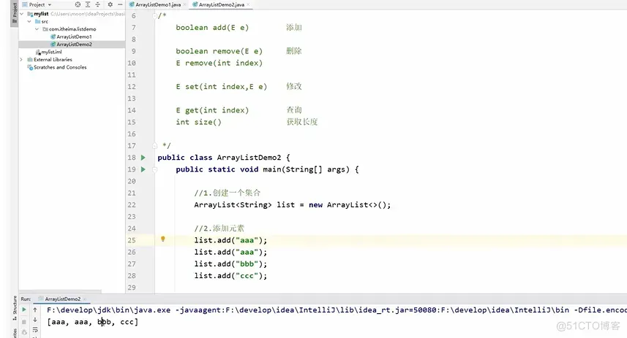Click the Collapse All icon in Project panel
The height and width of the screenshot is (338, 627).
[x=97, y=4]
